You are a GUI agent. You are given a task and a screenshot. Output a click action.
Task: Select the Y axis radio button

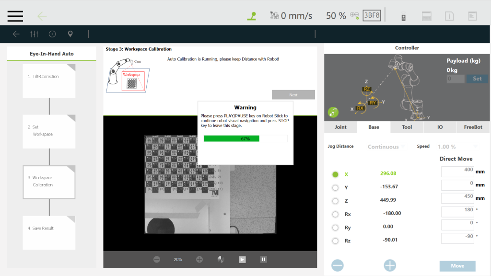(x=335, y=187)
